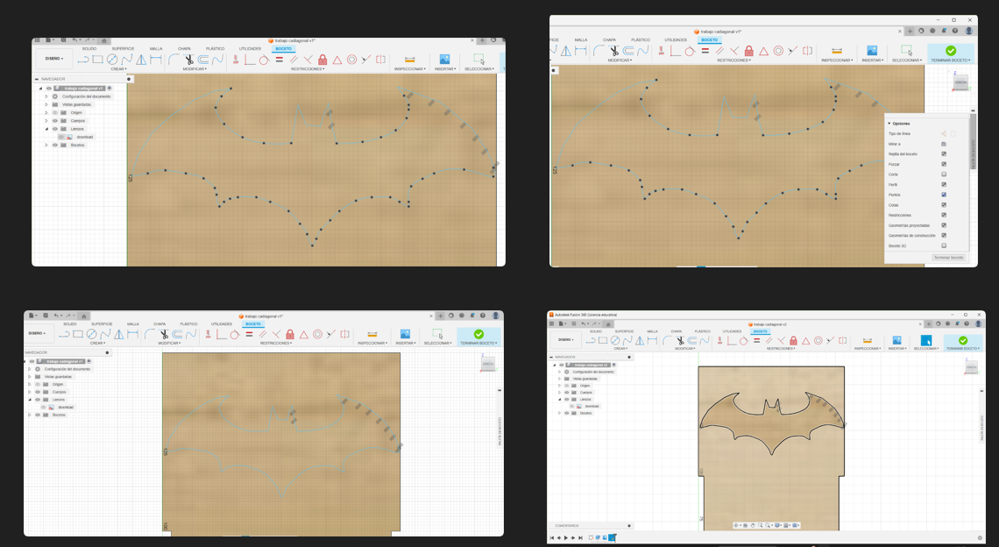Screen dimensions: 999x547
Task: Toggle the Cotas checkbox
Action: pos(944,204)
